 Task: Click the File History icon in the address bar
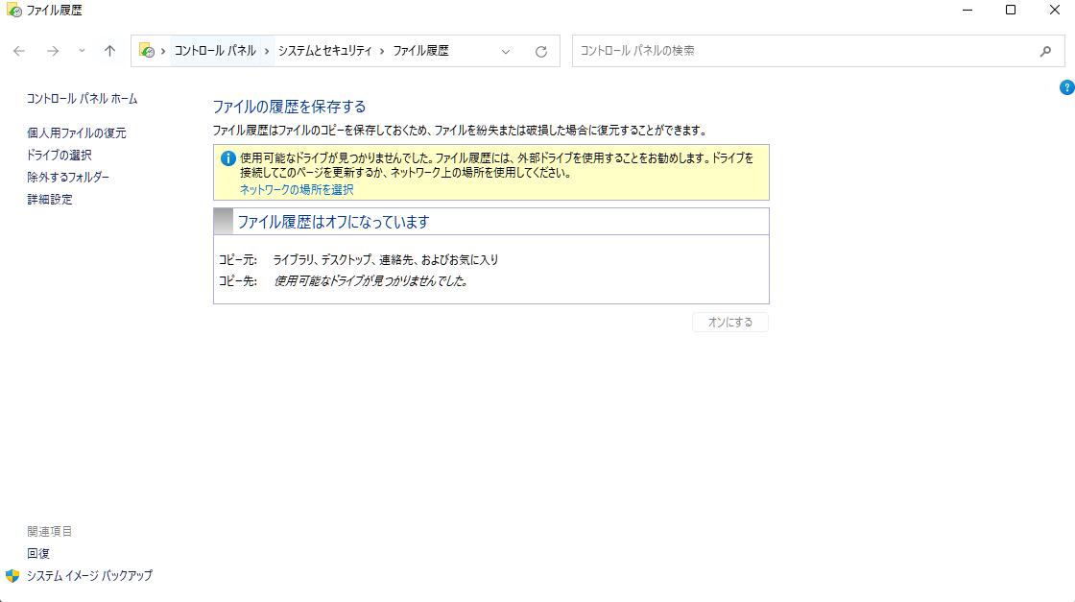click(149, 50)
